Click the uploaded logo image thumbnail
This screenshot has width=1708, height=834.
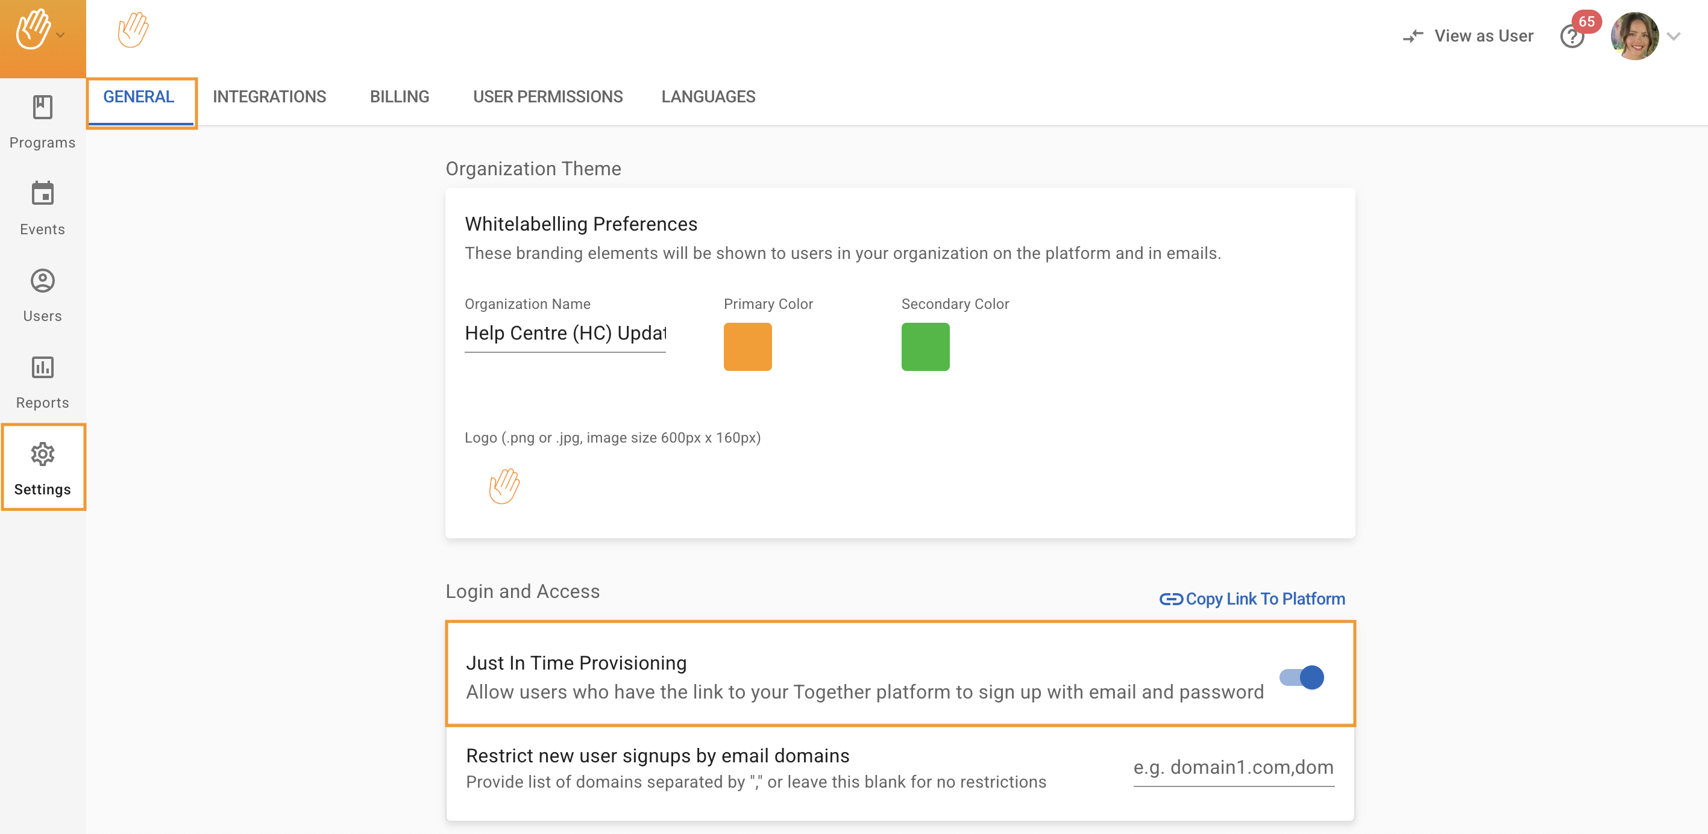tap(504, 486)
